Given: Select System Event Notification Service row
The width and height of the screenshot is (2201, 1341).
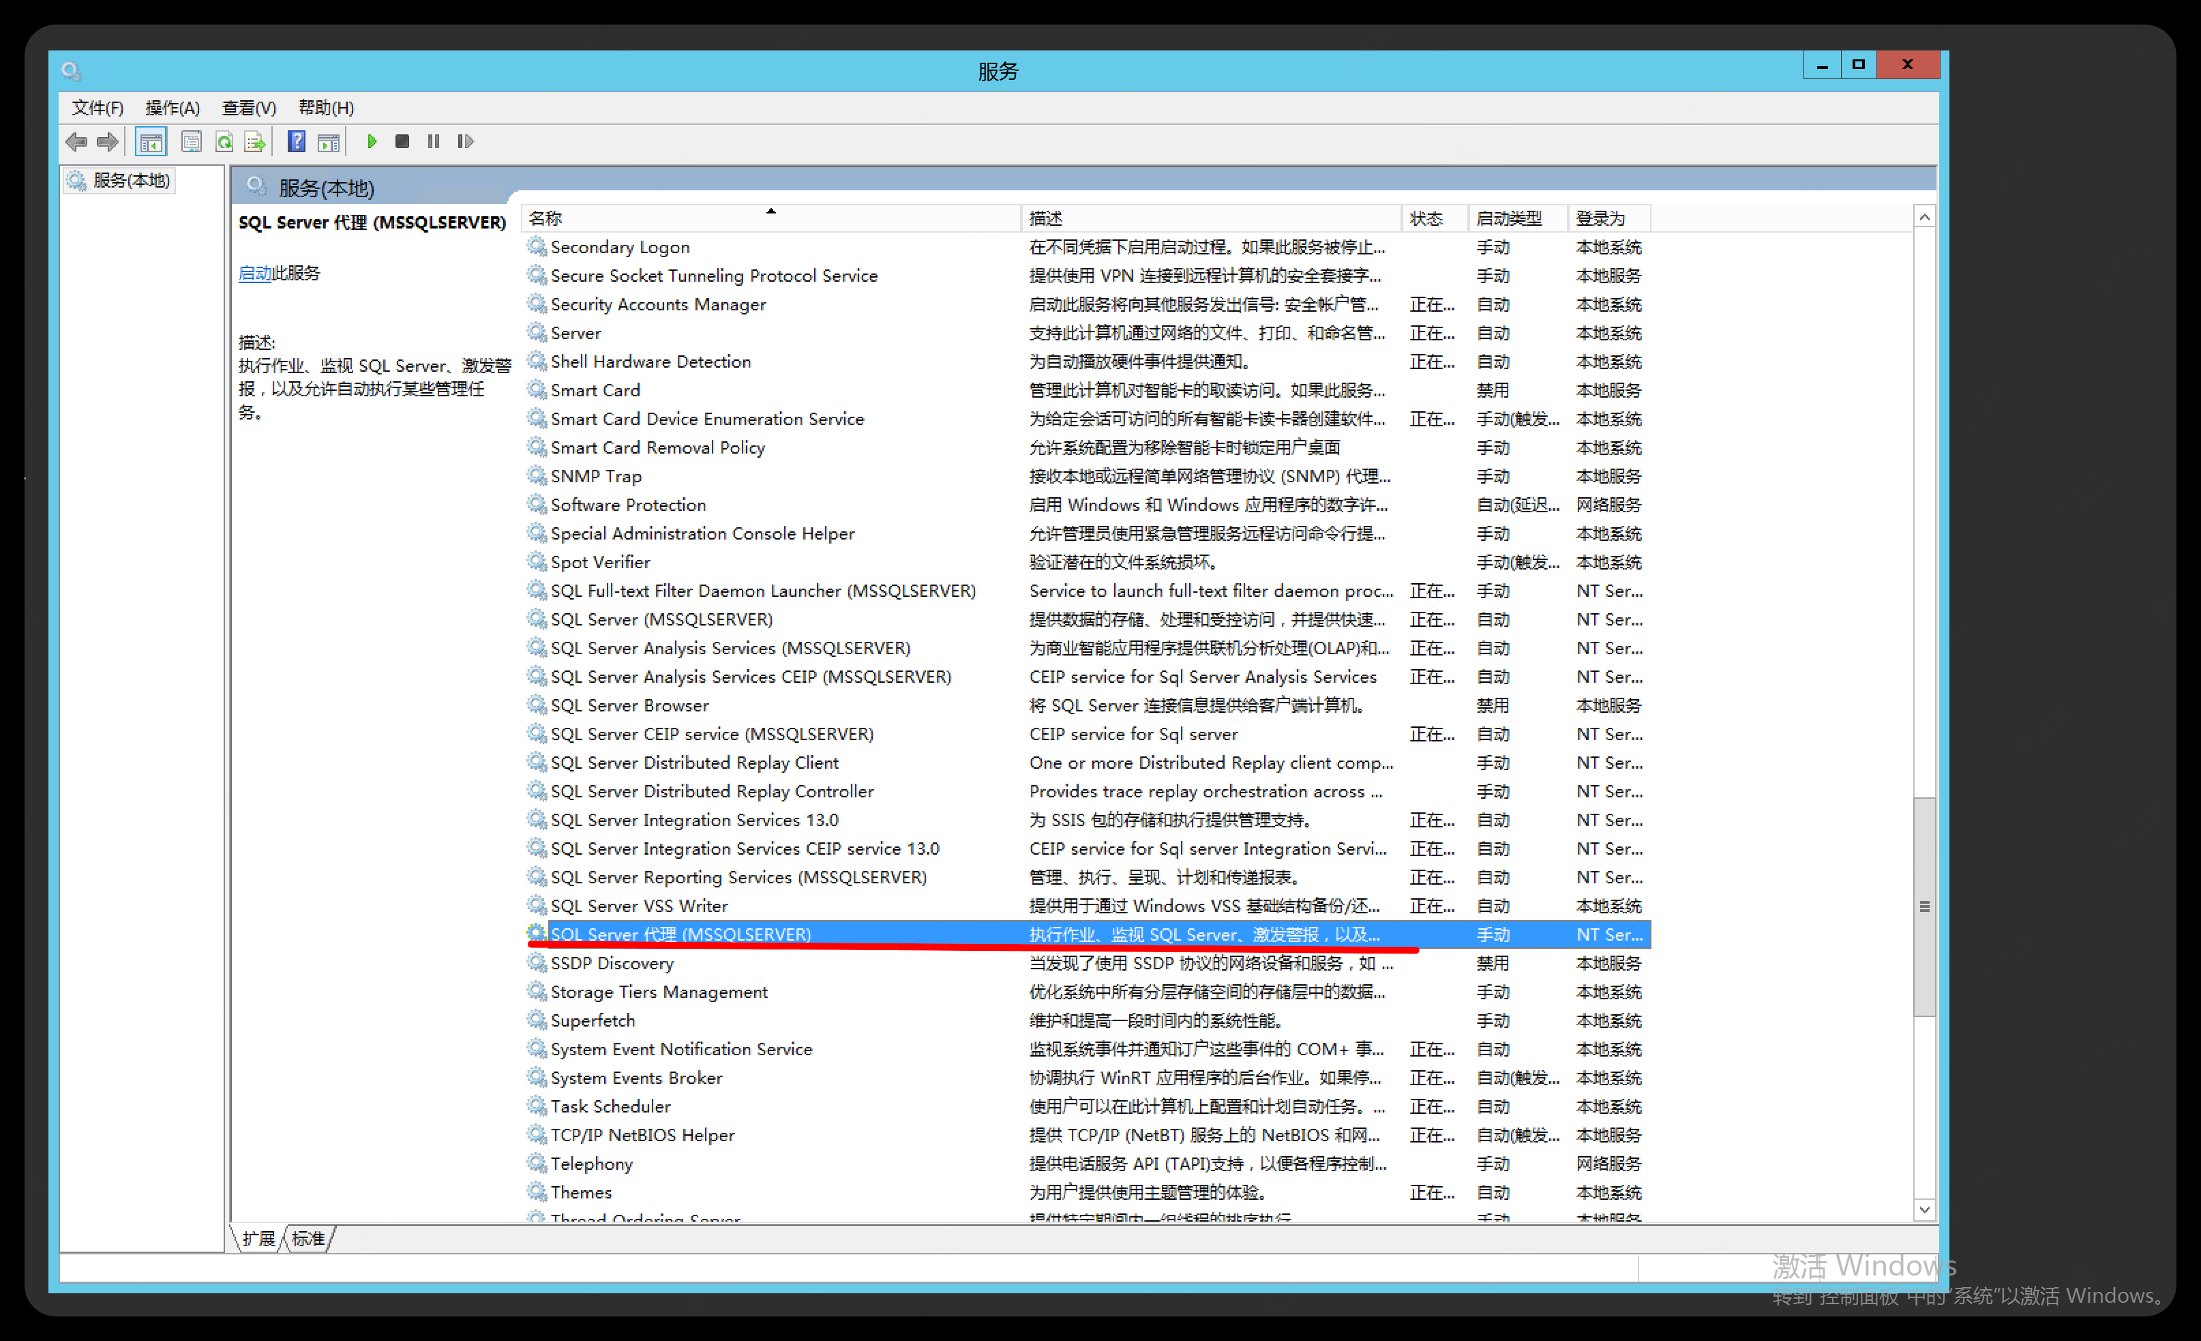Looking at the screenshot, I should [x=1087, y=1049].
